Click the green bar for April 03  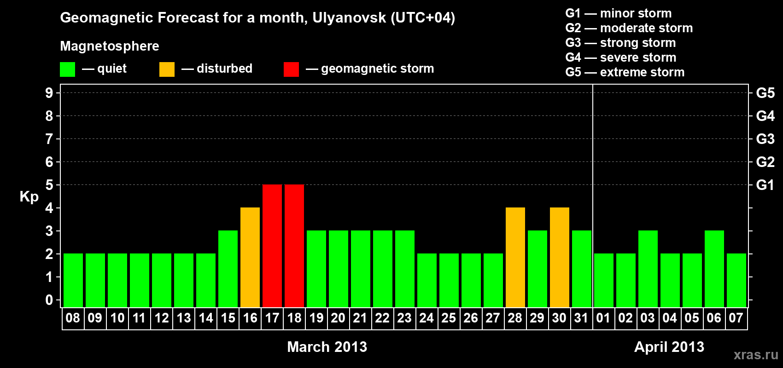tap(648, 269)
